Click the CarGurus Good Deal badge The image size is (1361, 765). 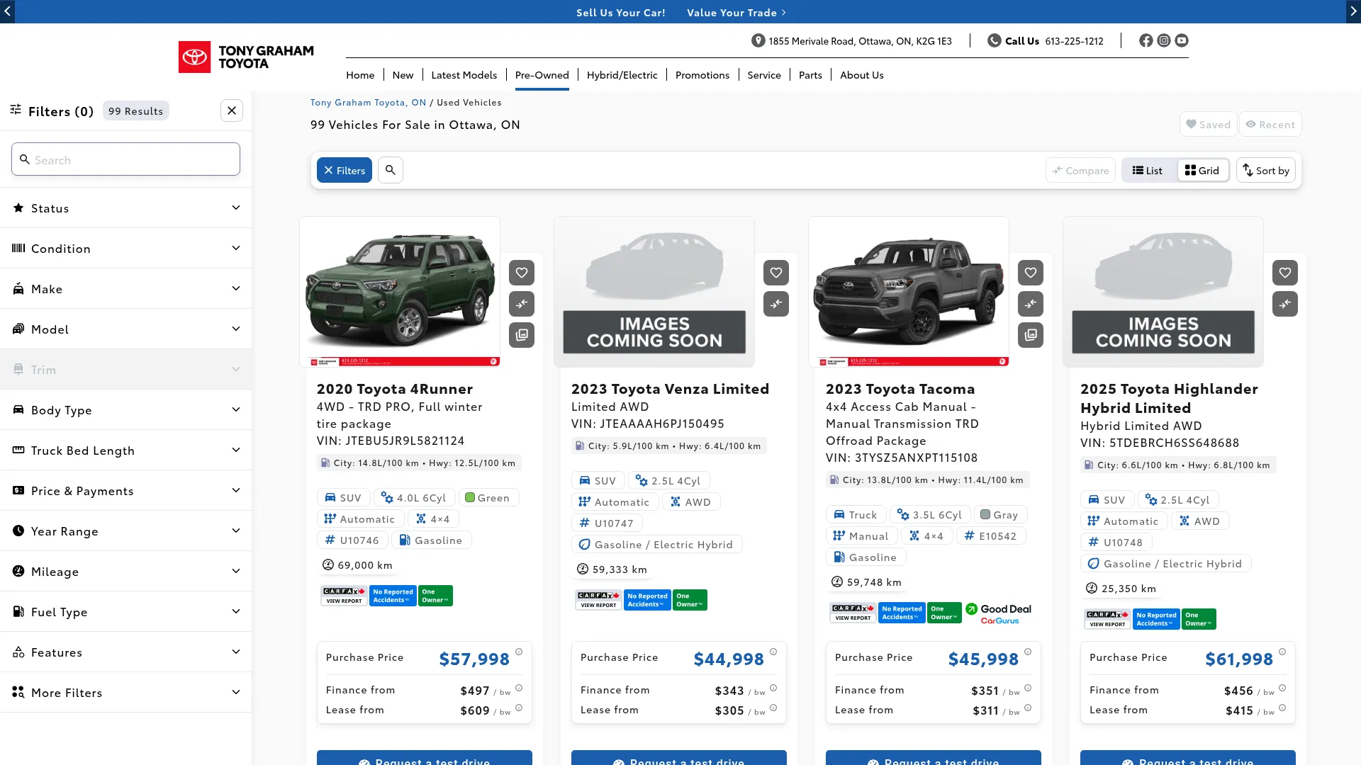pos(999,613)
